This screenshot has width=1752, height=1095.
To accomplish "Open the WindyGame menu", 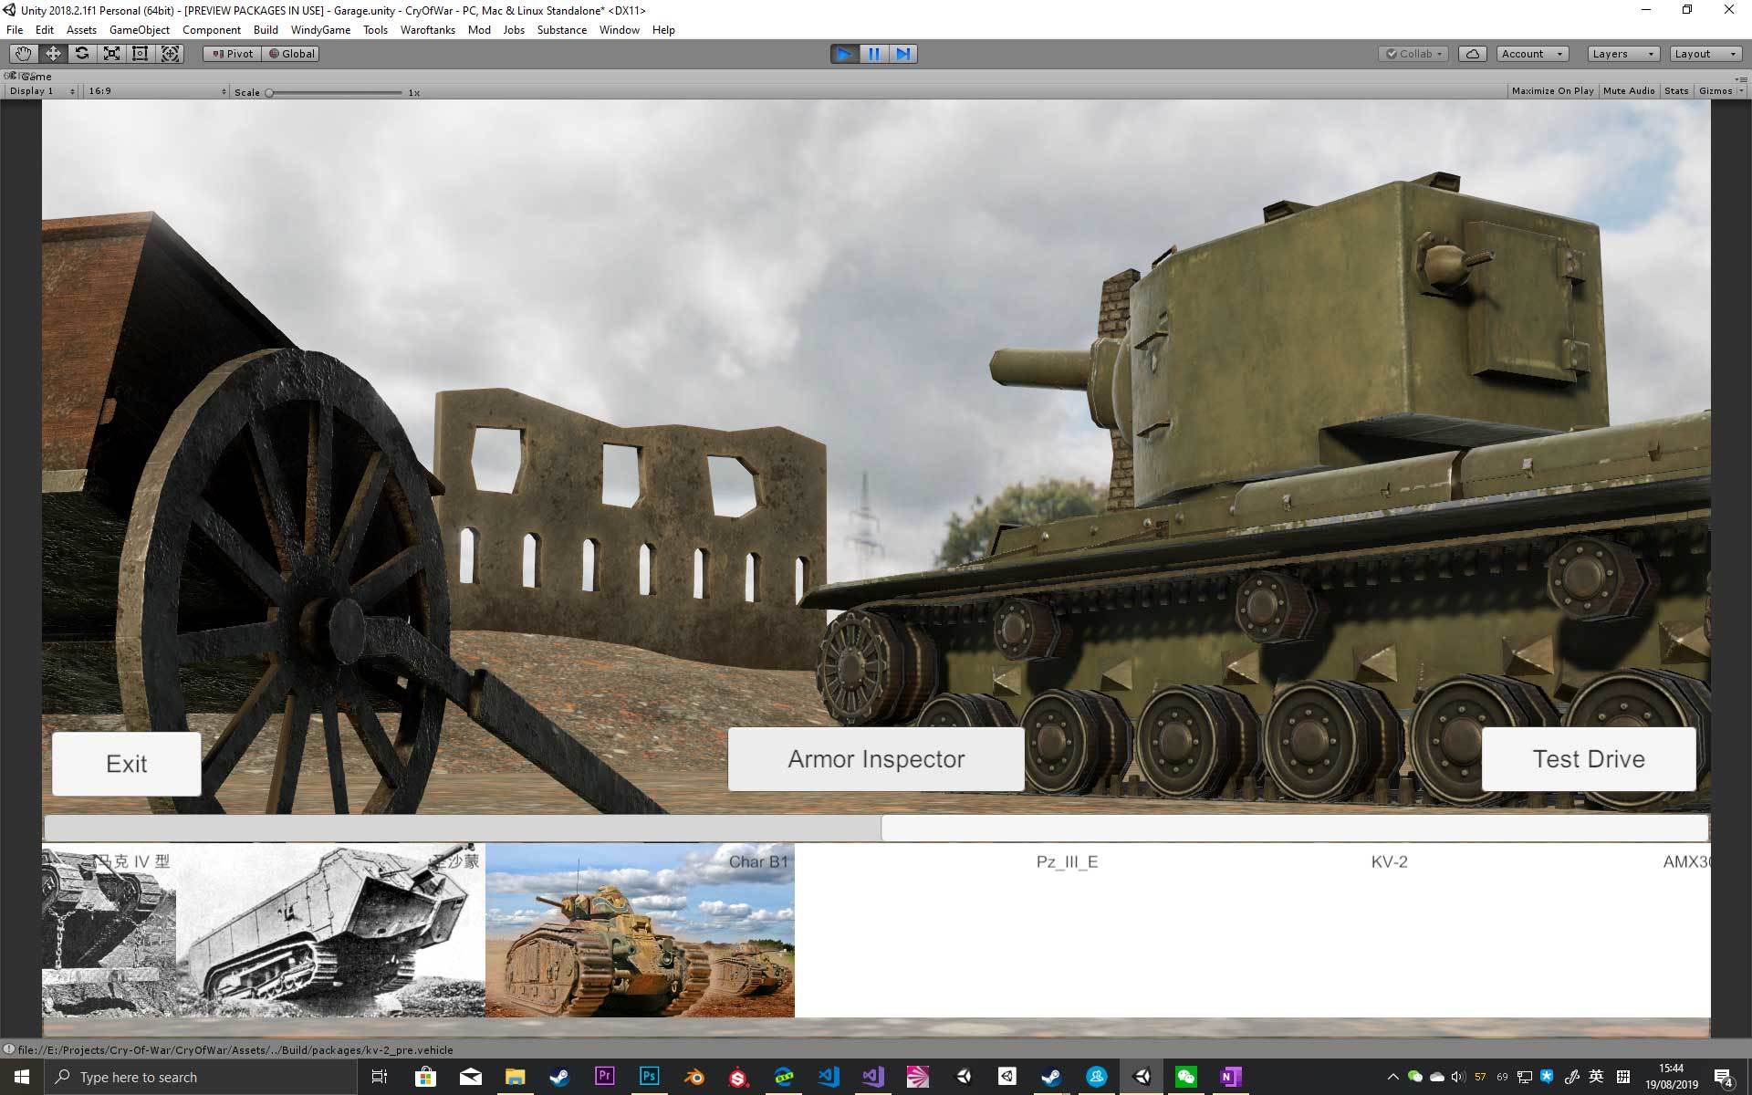I will pos(320,30).
